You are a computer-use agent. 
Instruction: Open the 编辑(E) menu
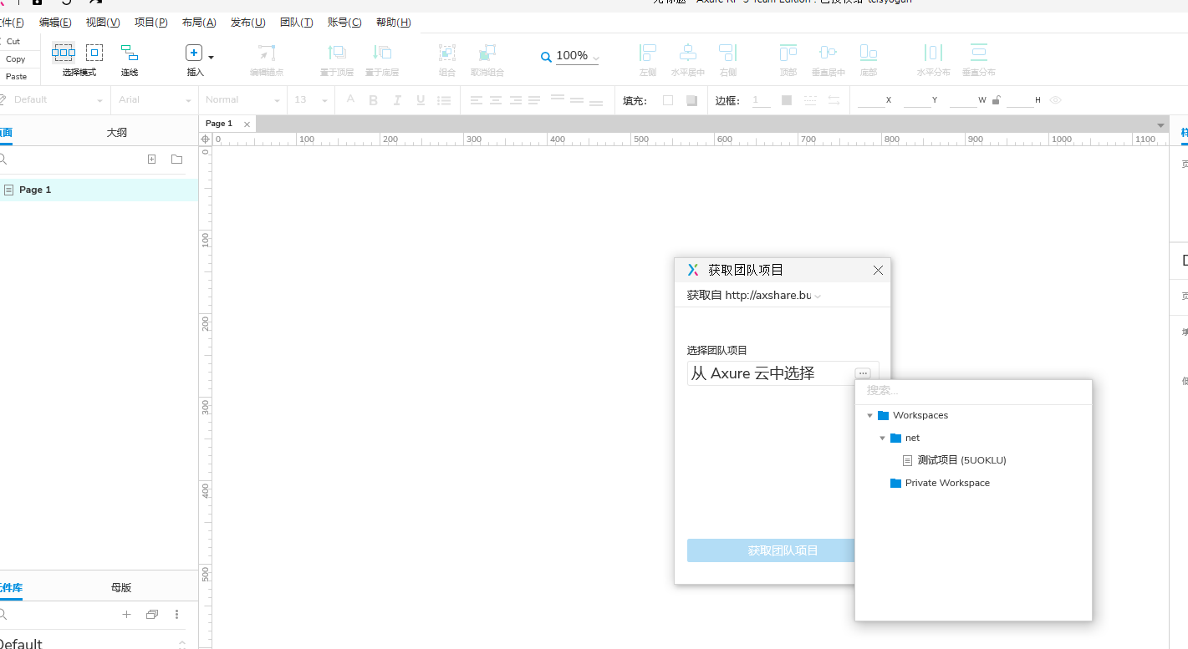click(x=55, y=23)
